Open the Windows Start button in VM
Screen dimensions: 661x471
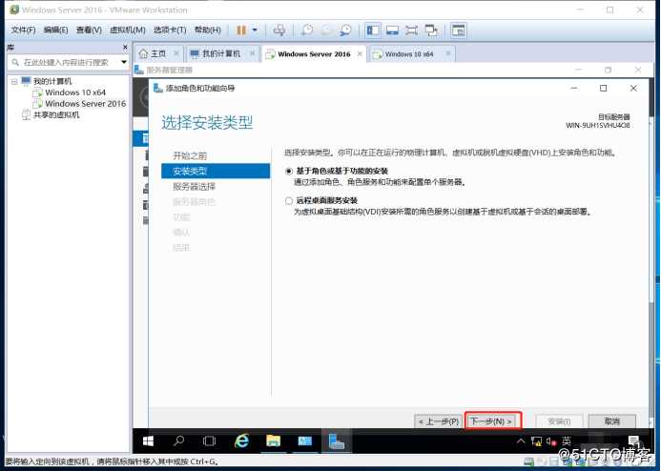(148, 441)
